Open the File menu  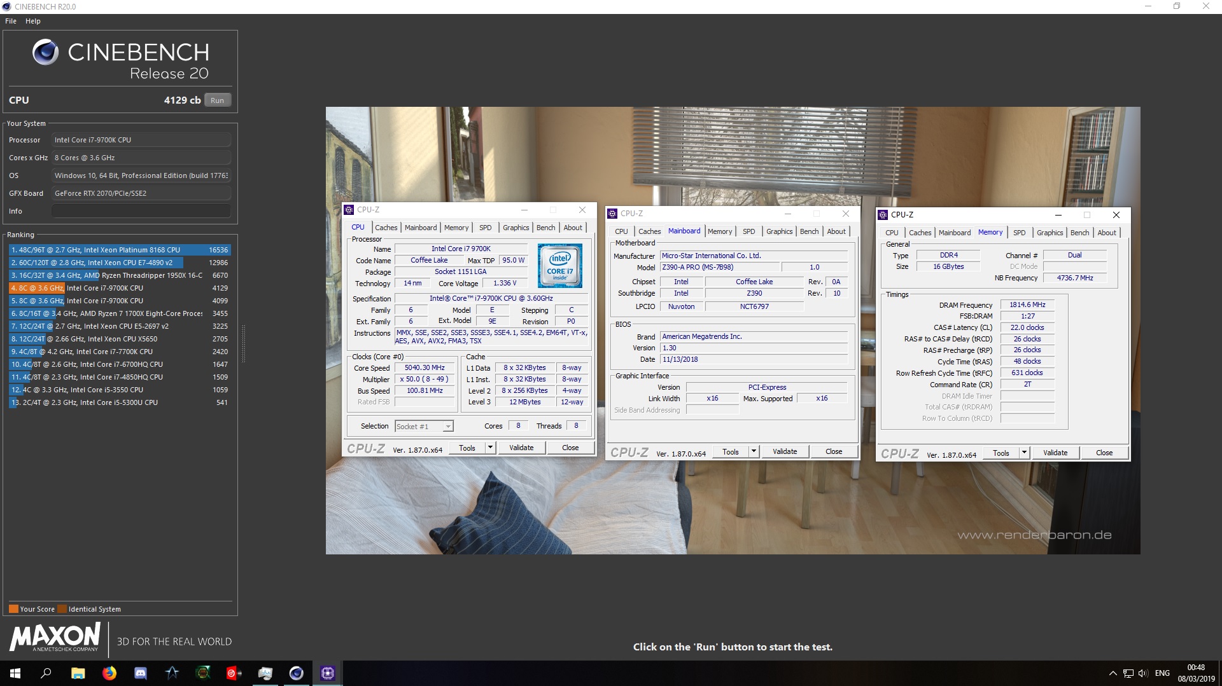(x=11, y=21)
